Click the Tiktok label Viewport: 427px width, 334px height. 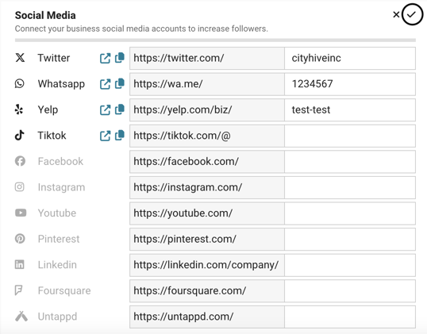(52, 136)
